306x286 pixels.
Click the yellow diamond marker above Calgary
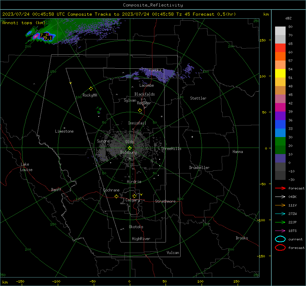tap(134, 196)
